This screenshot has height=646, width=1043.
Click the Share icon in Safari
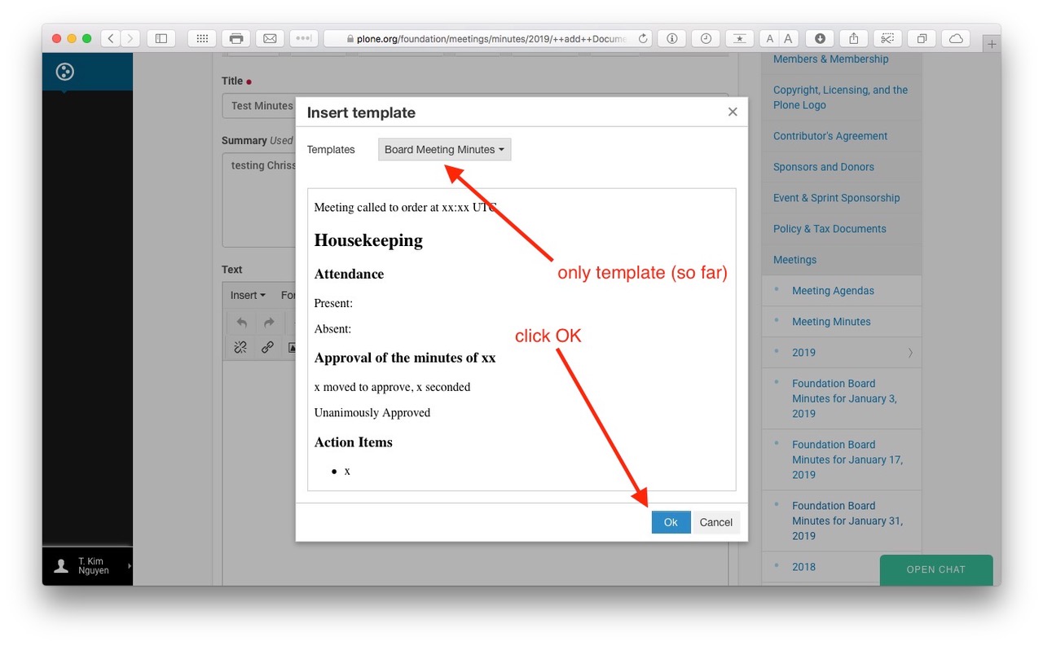click(x=854, y=38)
